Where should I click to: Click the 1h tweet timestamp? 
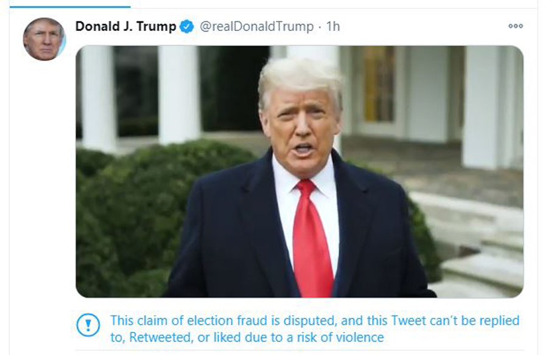333,27
